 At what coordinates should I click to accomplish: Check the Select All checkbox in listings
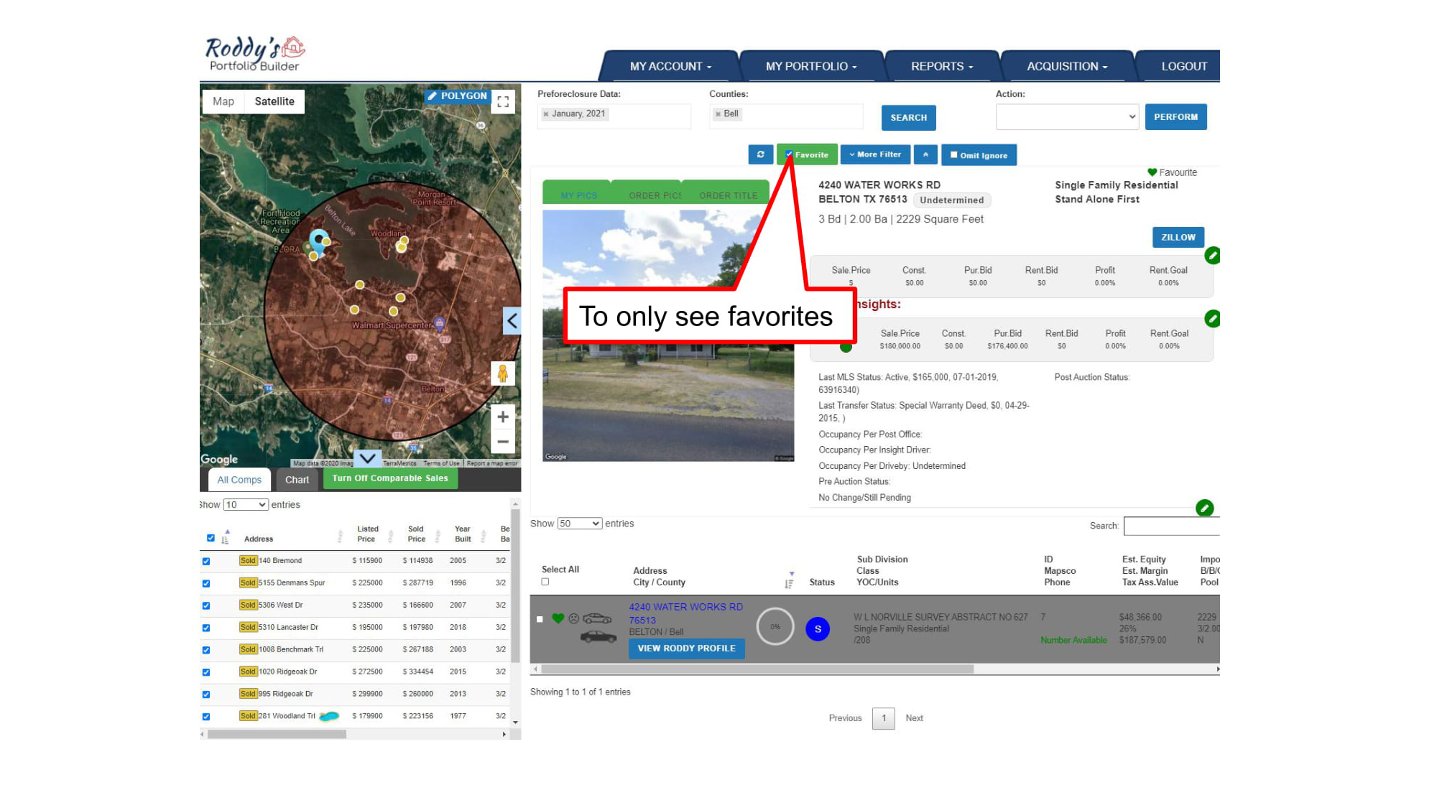pos(545,582)
